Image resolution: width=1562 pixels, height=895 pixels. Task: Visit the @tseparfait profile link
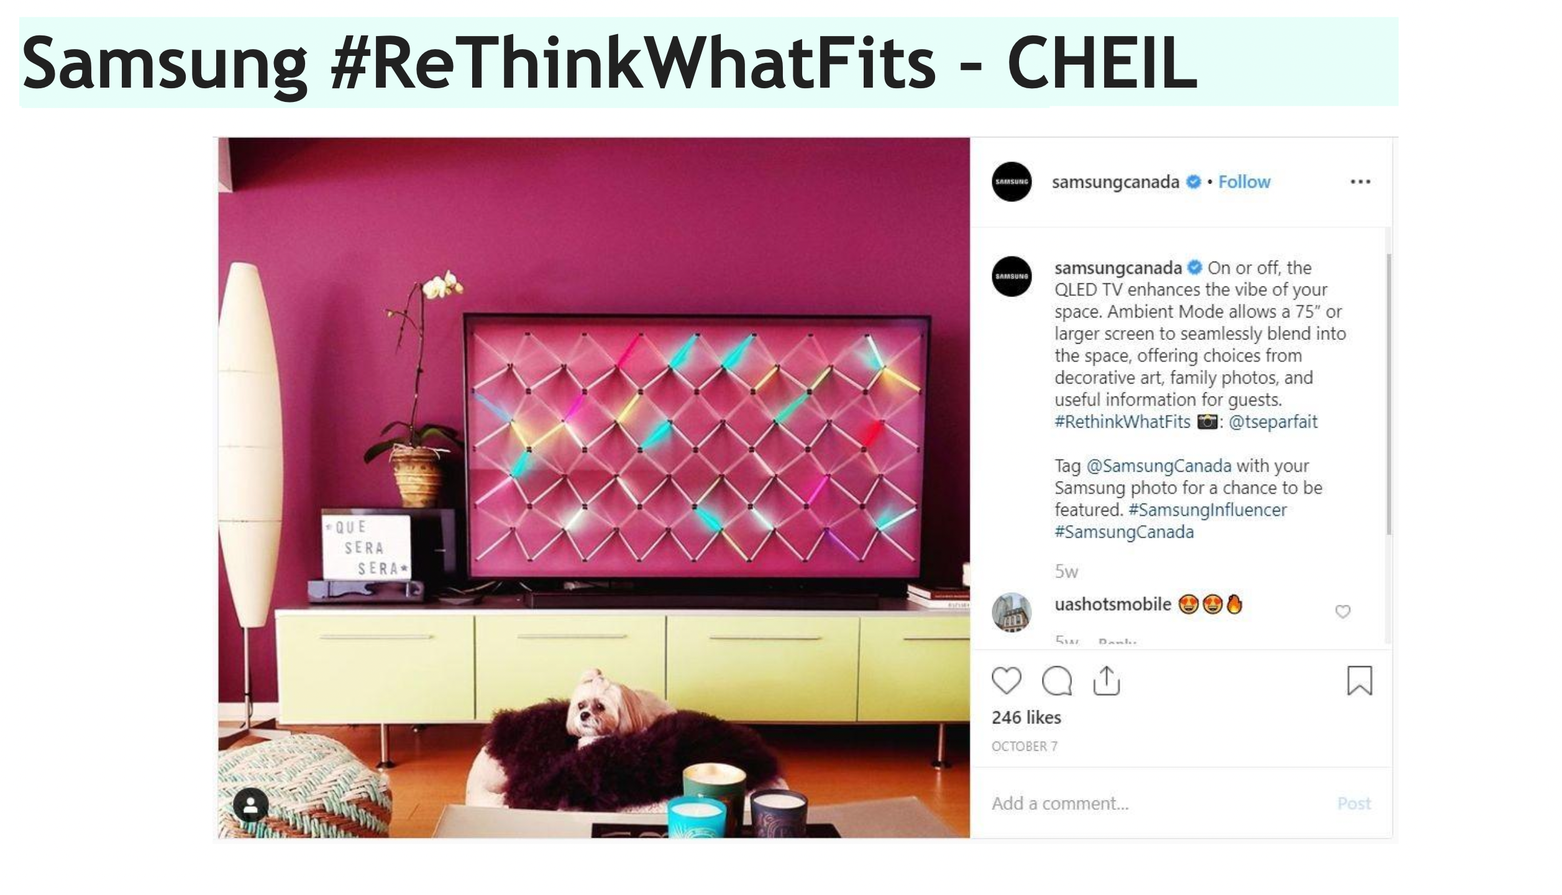click(1273, 422)
